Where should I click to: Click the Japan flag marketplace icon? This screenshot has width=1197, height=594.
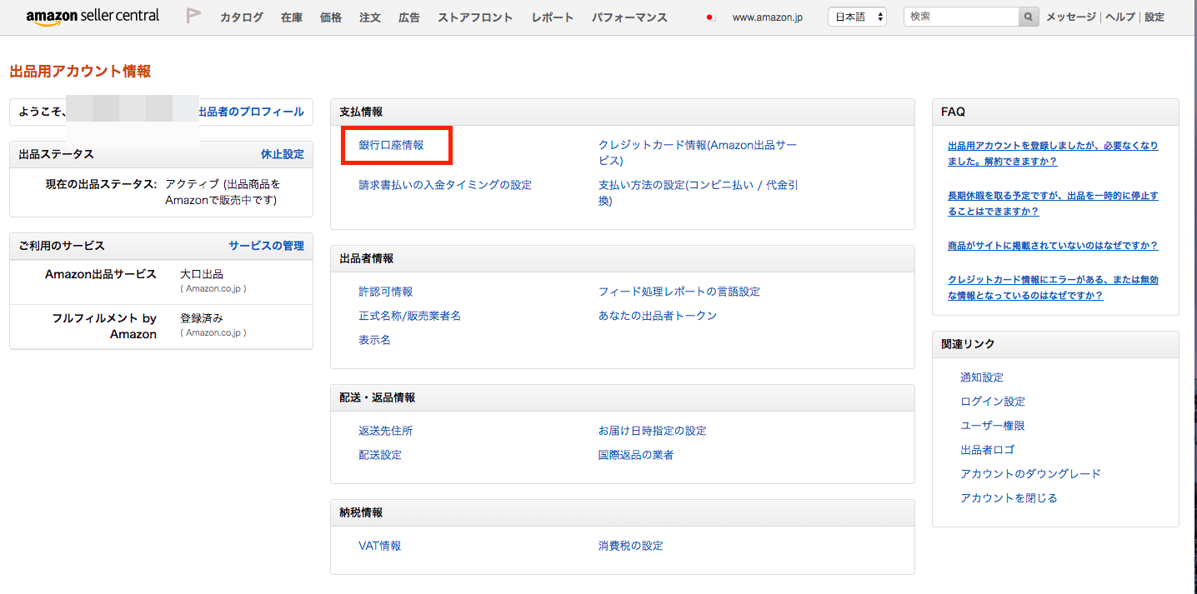[710, 17]
